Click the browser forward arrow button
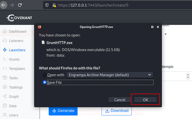Screen dimensions: 192x119 (12, 5)
